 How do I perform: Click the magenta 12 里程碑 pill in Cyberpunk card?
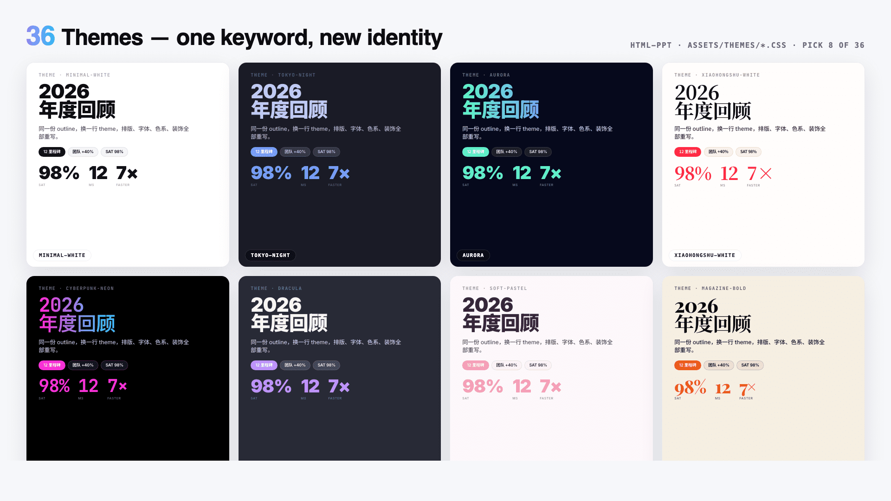click(52, 365)
